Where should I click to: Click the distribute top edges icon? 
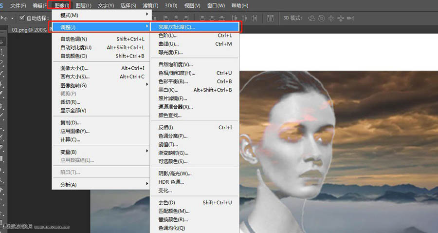click(x=202, y=18)
